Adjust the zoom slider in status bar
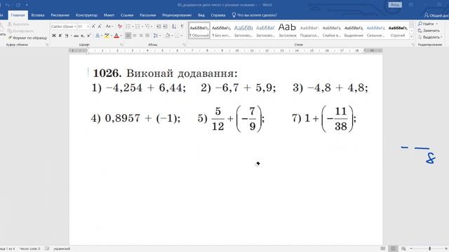 pyautogui.click(x=429, y=248)
